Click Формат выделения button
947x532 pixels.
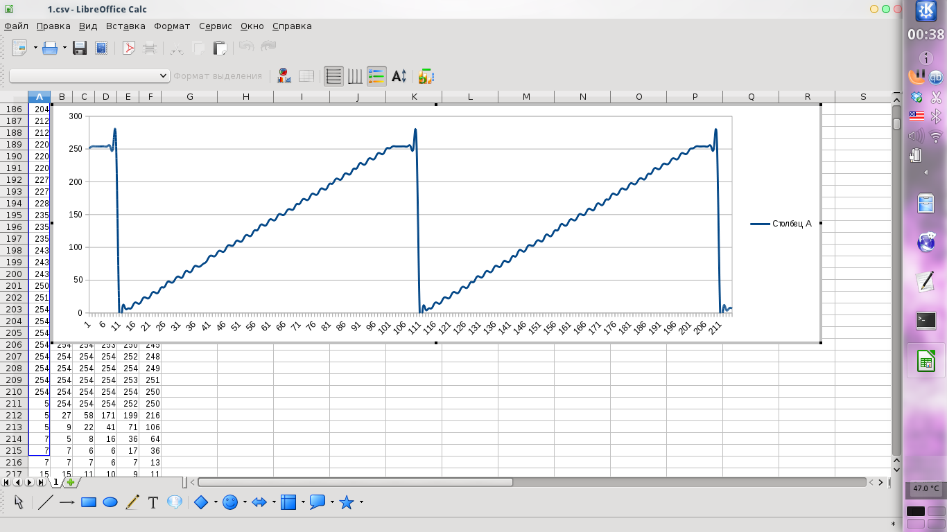(x=218, y=76)
